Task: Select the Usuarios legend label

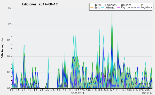Action: [x=126, y=5]
